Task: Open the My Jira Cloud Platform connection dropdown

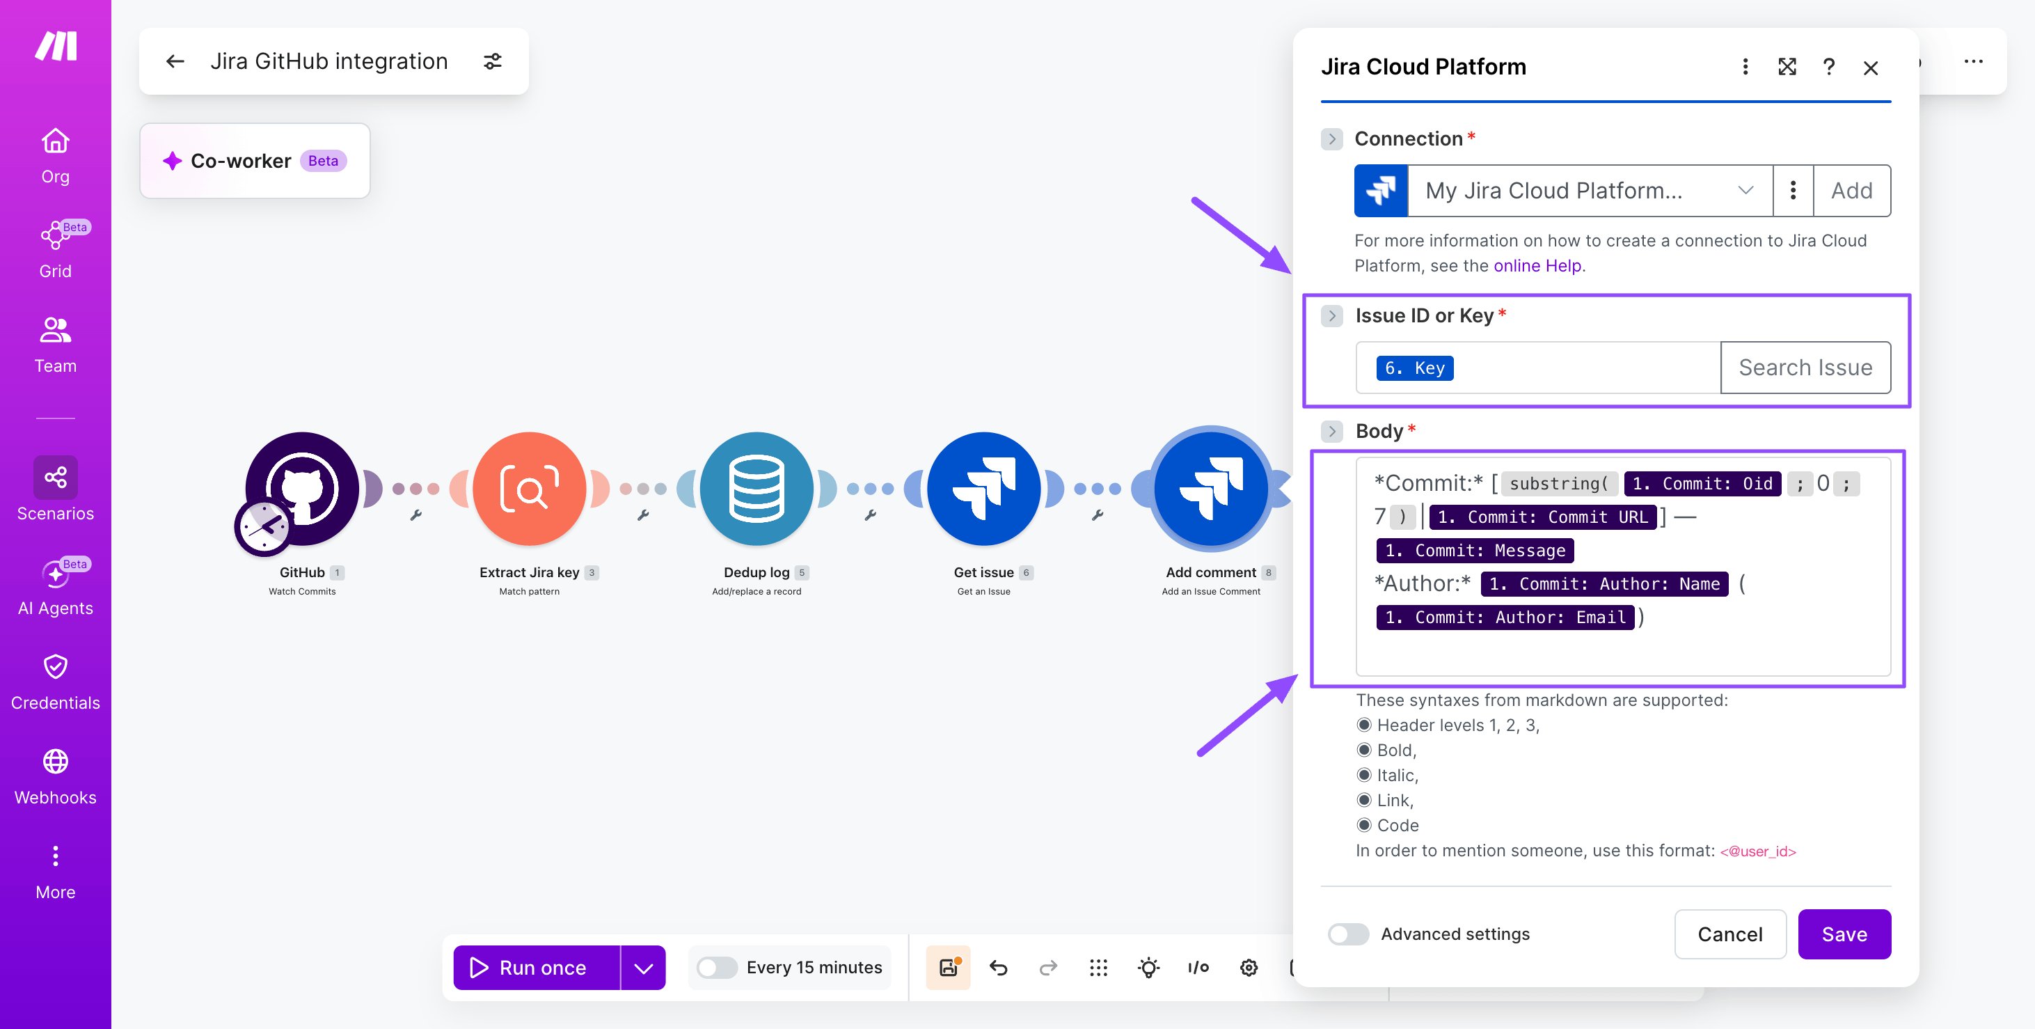Action: (x=1590, y=191)
